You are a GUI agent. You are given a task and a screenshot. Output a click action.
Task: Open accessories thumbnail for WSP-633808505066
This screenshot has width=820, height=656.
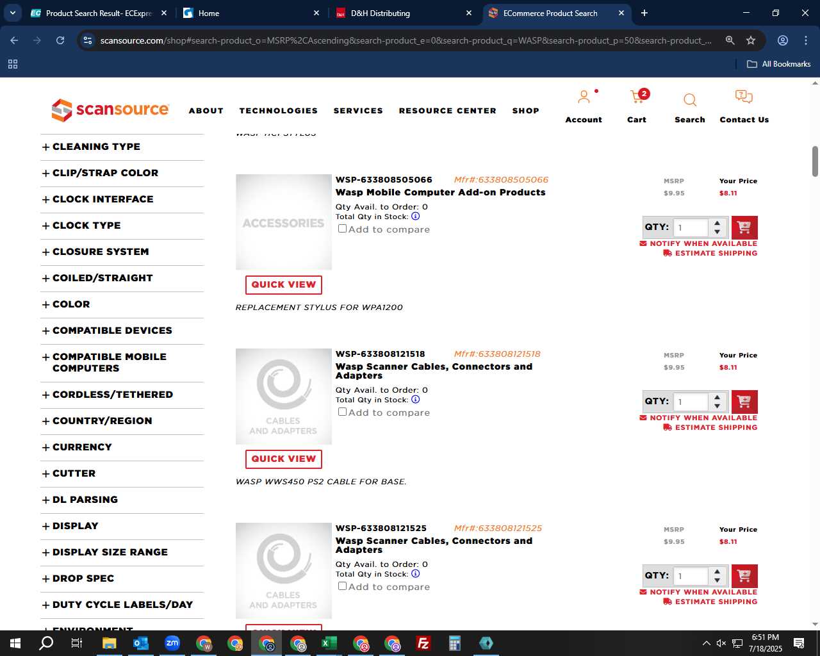click(284, 222)
